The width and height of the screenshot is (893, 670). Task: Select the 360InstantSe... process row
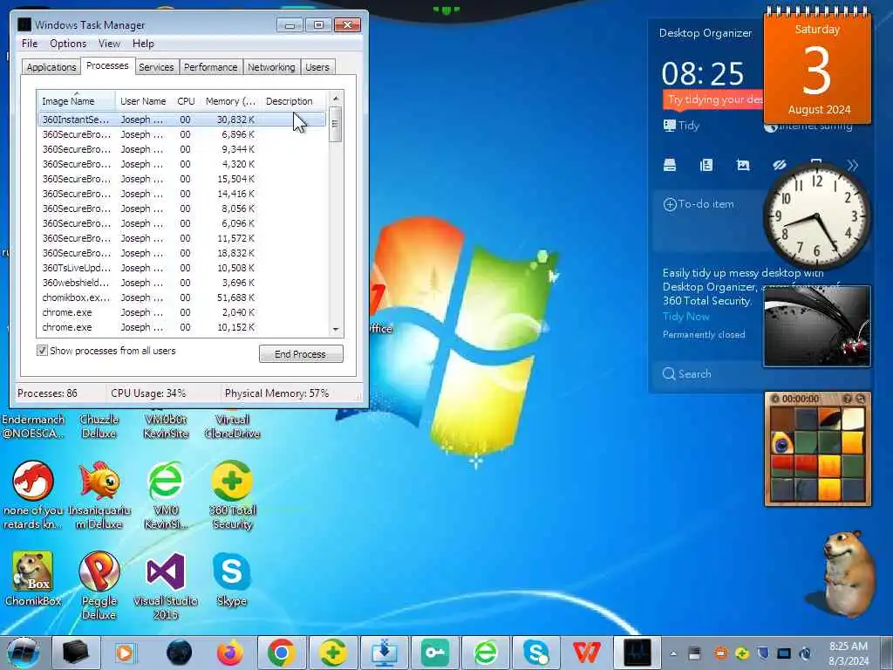[x=182, y=120]
